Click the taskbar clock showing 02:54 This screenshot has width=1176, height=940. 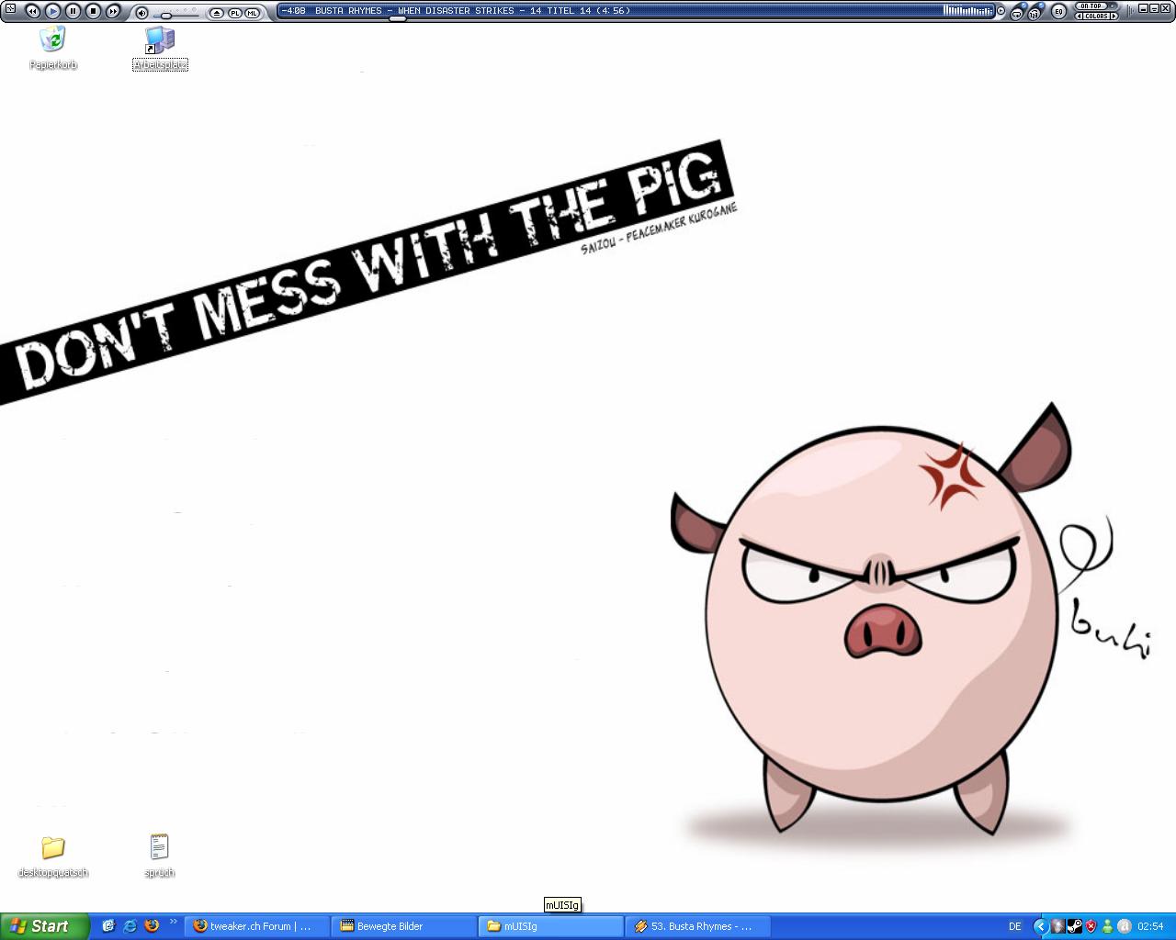pyautogui.click(x=1150, y=926)
